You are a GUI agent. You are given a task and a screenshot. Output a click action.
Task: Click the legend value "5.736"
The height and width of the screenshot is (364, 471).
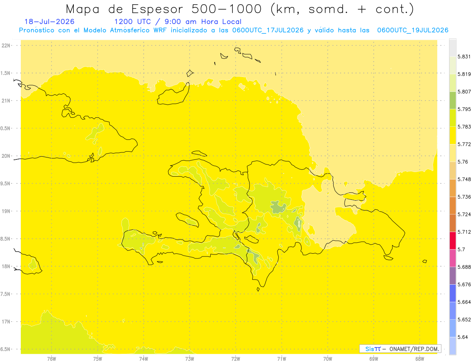click(464, 197)
